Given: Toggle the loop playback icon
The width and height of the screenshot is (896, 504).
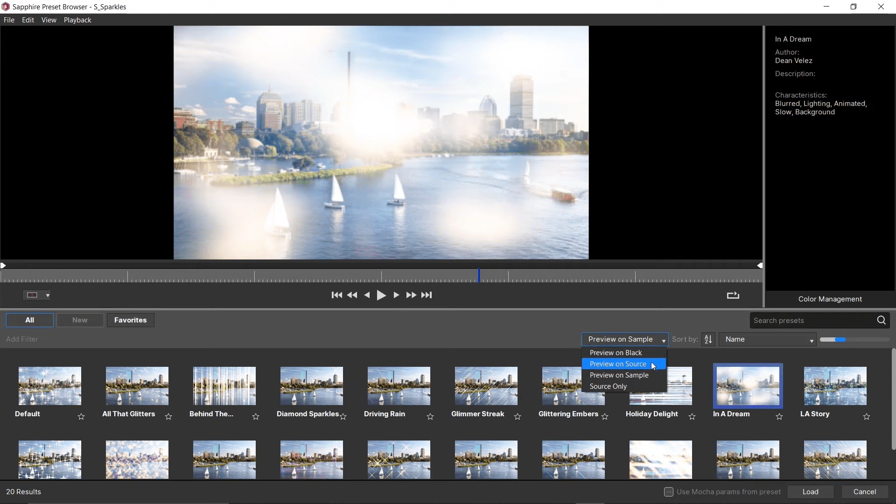Looking at the screenshot, I should click(733, 295).
